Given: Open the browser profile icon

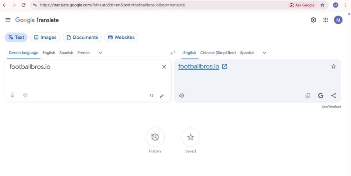Looking at the screenshot, I should tap(335, 5).
